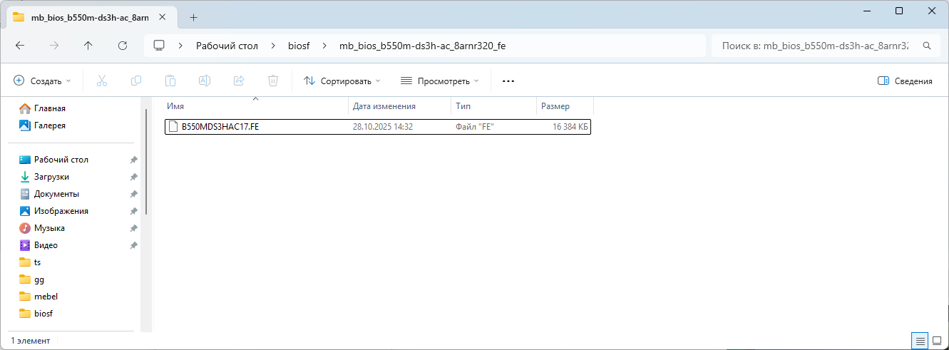Sort by the Дата изменения column header
Screen dimensions: 949x350
(384, 106)
